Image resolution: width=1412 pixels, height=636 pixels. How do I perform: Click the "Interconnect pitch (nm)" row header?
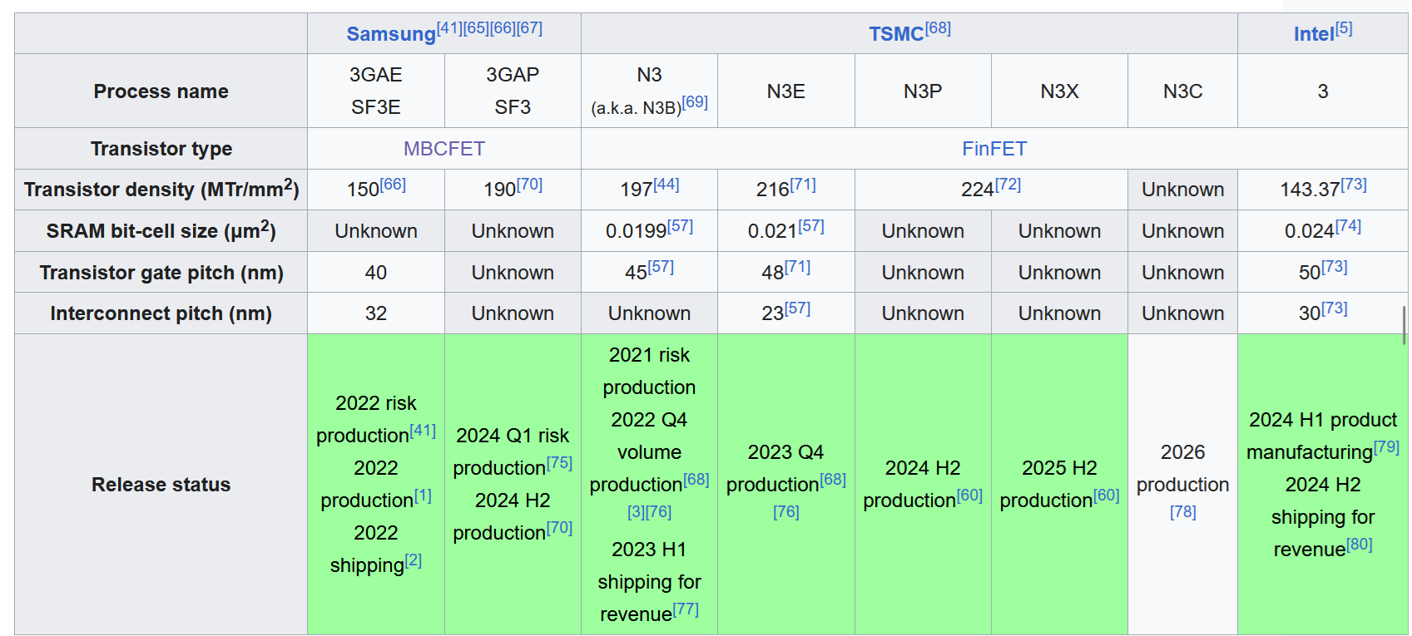tap(161, 313)
